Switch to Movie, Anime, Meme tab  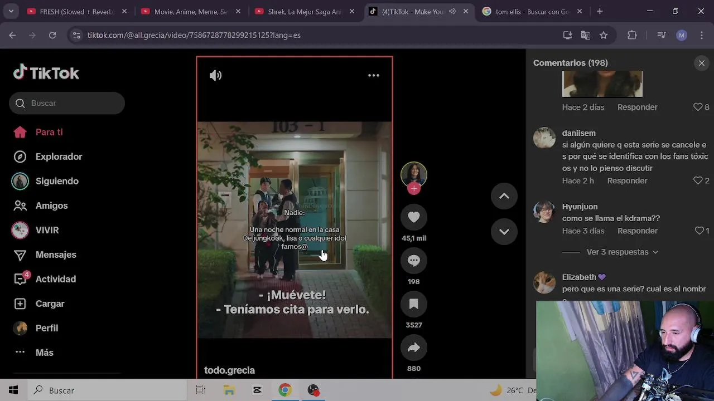191,11
